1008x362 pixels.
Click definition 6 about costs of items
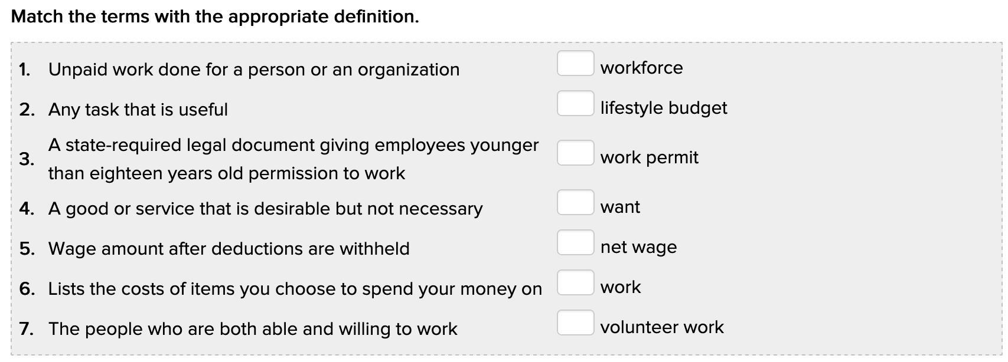pyautogui.click(x=295, y=289)
